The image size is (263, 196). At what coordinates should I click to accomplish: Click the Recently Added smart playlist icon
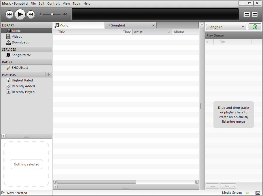tap(8, 86)
